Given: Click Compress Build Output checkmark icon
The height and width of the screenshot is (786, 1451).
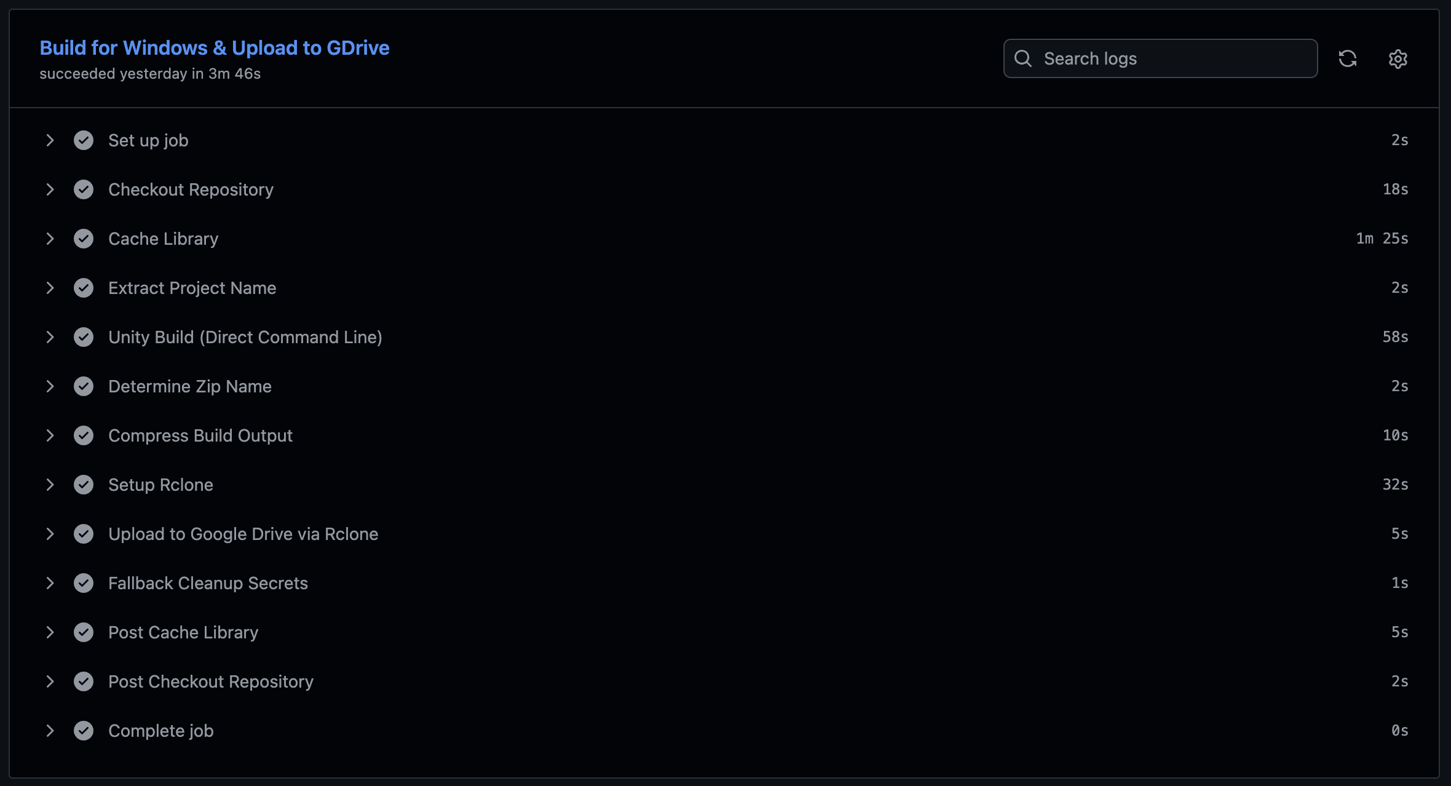Looking at the screenshot, I should click(x=84, y=435).
